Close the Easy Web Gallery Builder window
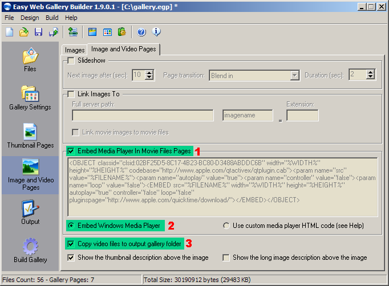The height and width of the screenshot is (286, 389). coord(382,7)
